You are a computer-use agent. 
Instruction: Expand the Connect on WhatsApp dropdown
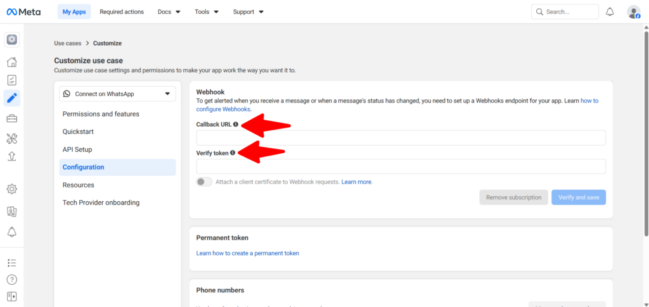tap(117, 94)
